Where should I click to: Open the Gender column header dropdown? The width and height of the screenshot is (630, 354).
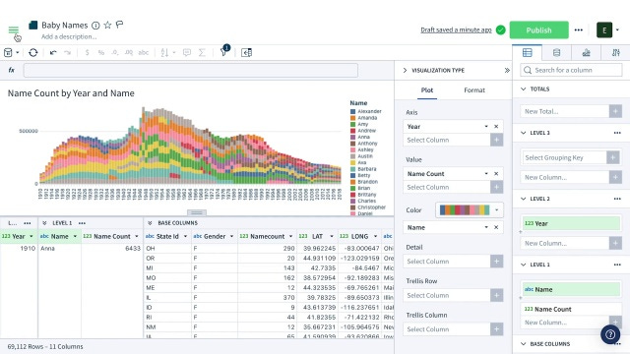231,236
